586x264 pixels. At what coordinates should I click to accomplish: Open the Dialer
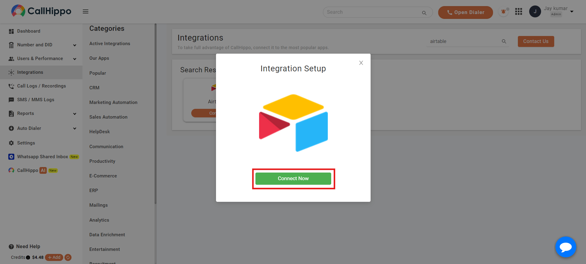465,12
